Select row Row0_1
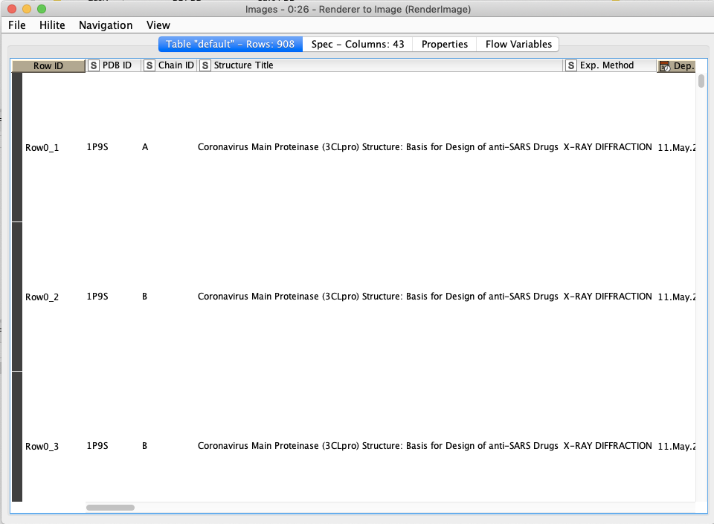 click(42, 147)
